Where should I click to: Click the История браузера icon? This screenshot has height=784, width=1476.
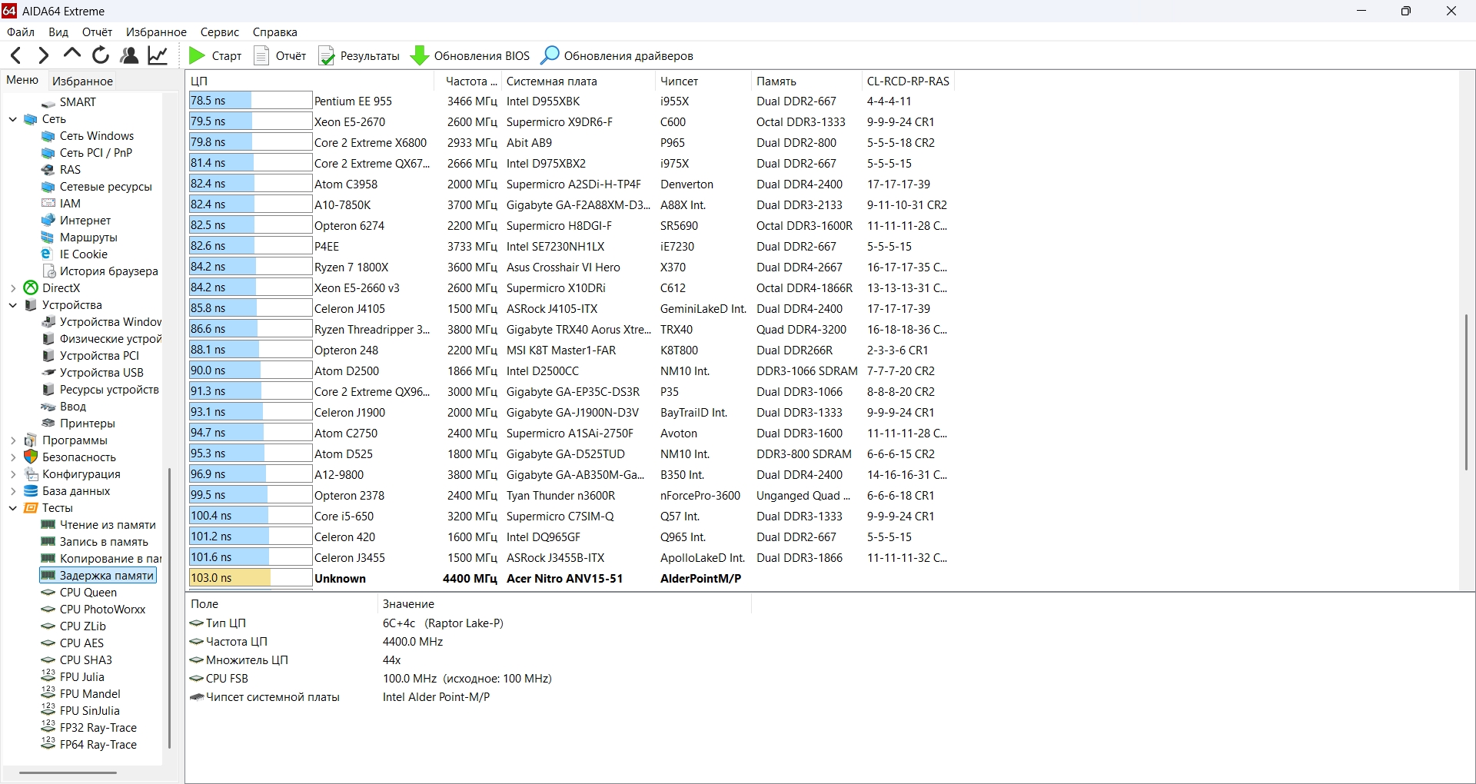(x=48, y=271)
